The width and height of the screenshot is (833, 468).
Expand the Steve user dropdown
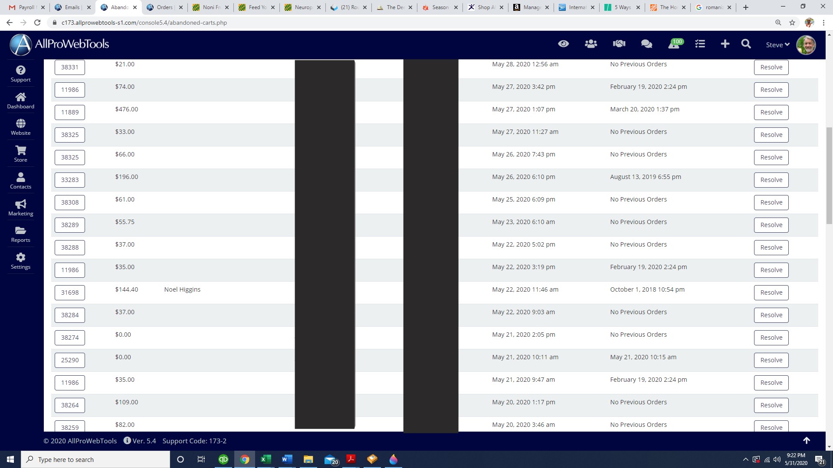pyautogui.click(x=777, y=45)
